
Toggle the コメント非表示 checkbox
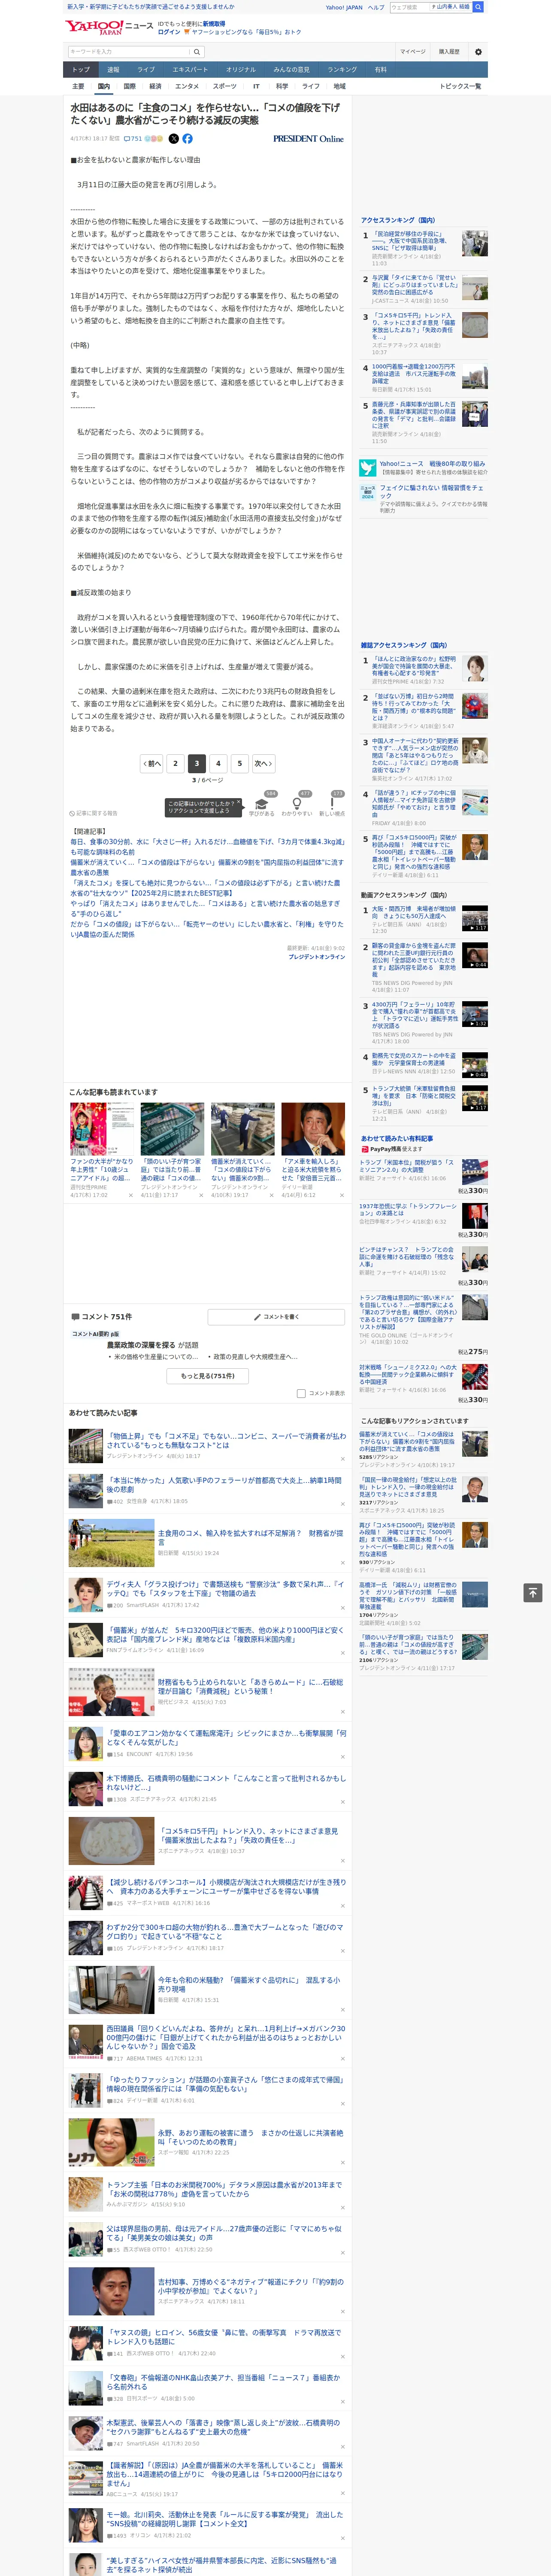click(x=301, y=1393)
